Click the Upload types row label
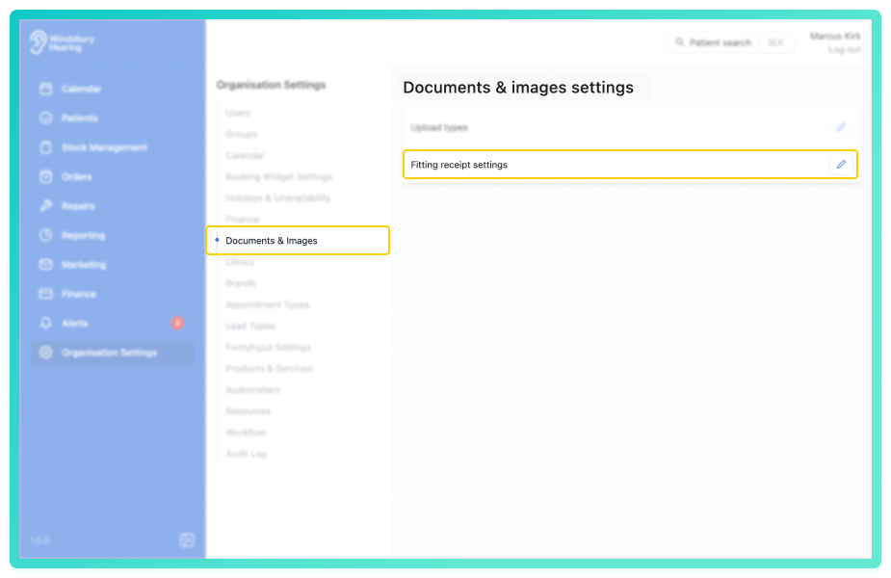Viewport: 891px width, 578px height. (439, 128)
